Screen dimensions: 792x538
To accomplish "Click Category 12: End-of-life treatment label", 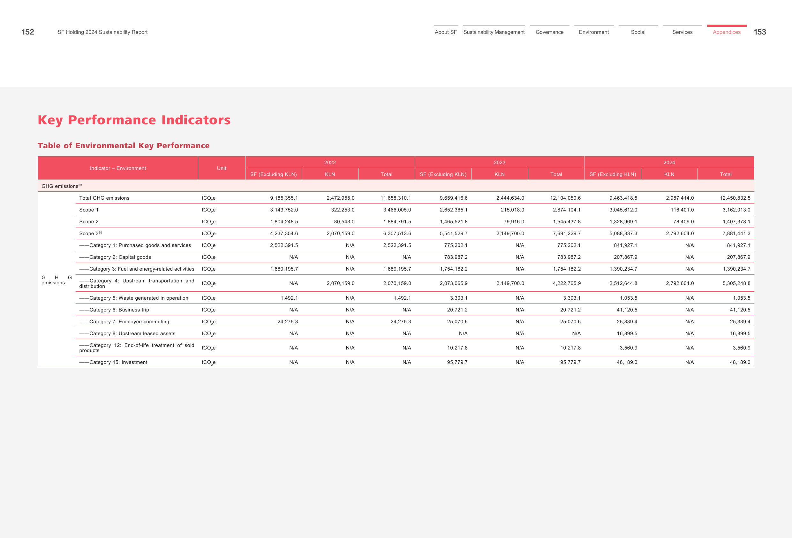I will [137, 348].
